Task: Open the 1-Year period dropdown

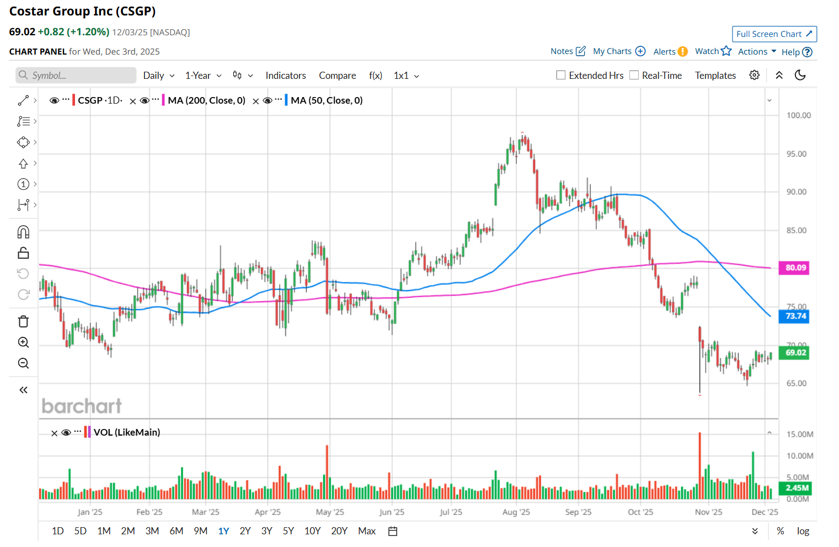Action: tap(203, 76)
